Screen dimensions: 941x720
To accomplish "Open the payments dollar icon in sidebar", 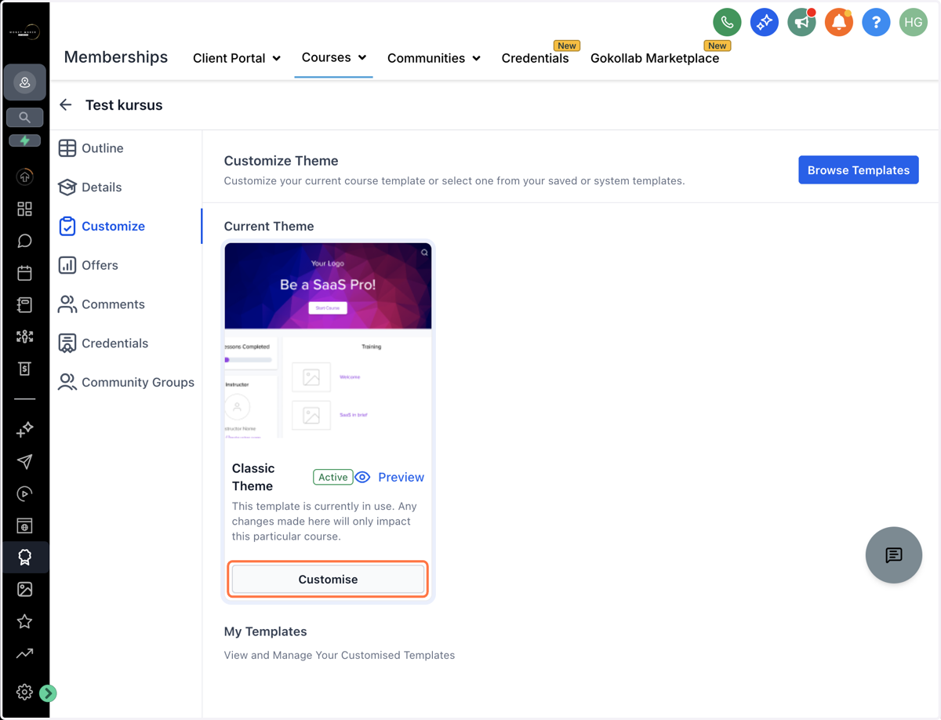I will [x=25, y=369].
